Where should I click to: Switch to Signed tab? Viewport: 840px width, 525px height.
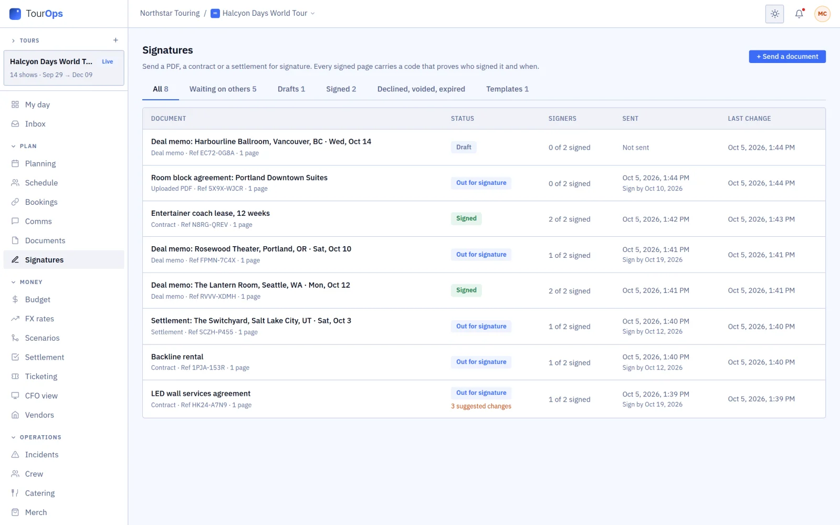(341, 89)
